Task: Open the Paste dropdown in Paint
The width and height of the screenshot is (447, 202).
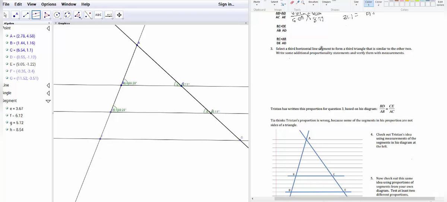Action: 257,5
